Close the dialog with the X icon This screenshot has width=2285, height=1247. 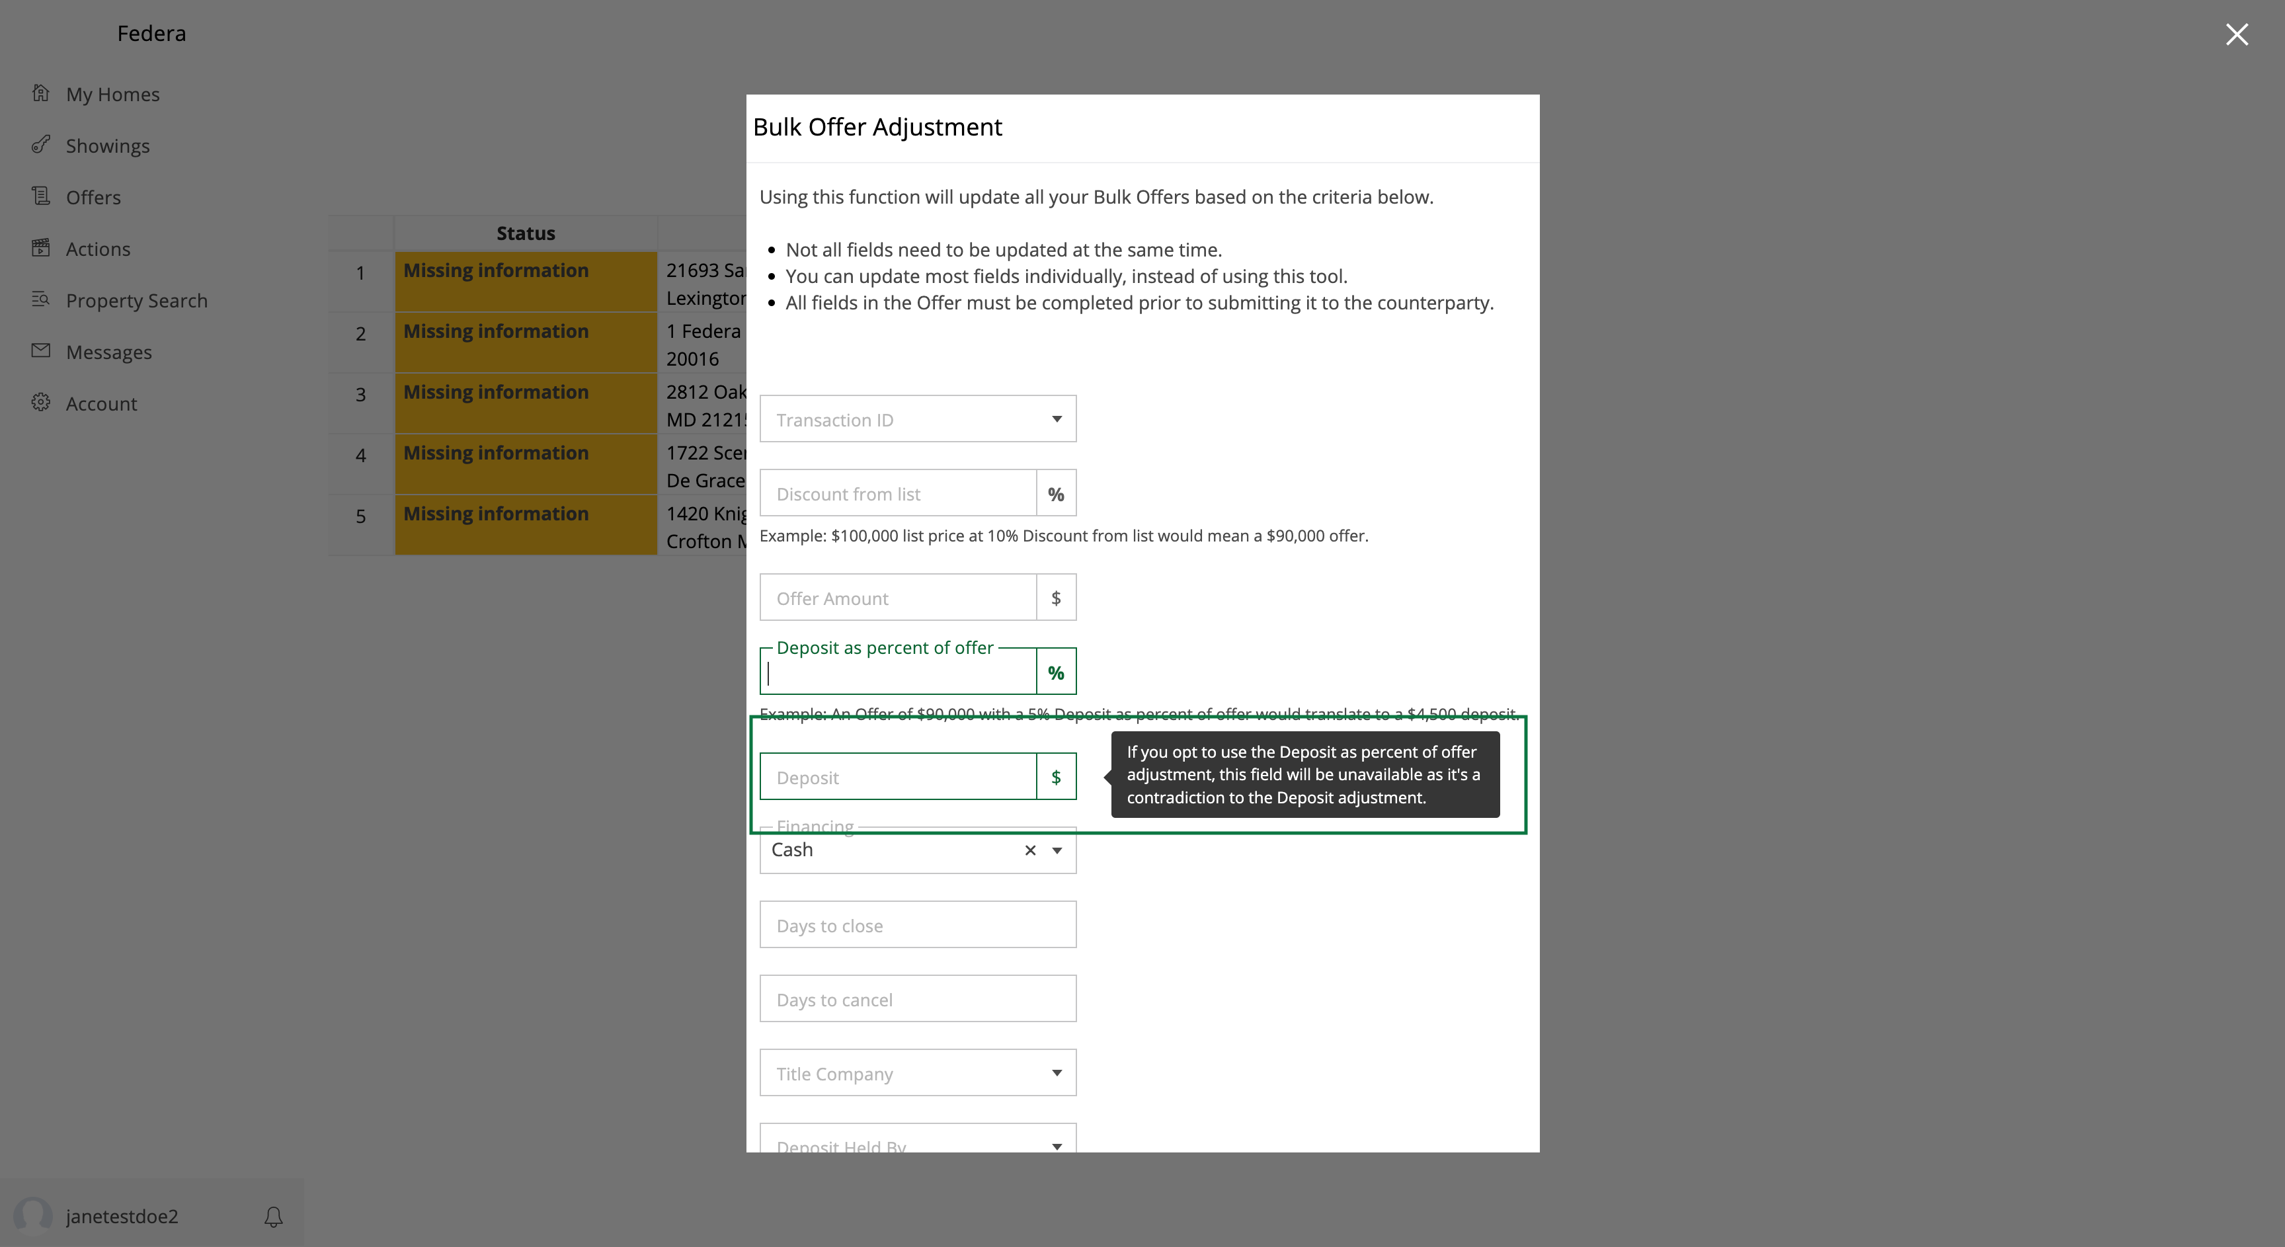click(x=2236, y=34)
